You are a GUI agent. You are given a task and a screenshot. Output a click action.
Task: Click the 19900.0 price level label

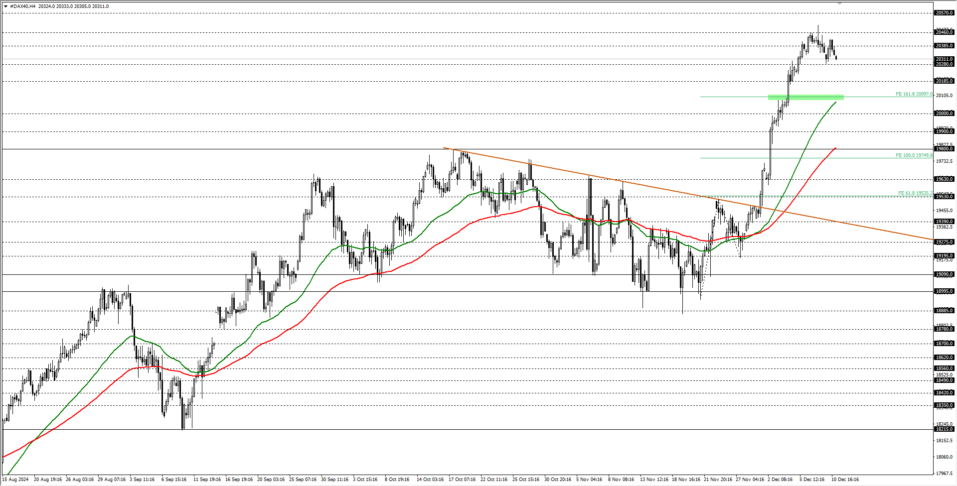(945, 131)
